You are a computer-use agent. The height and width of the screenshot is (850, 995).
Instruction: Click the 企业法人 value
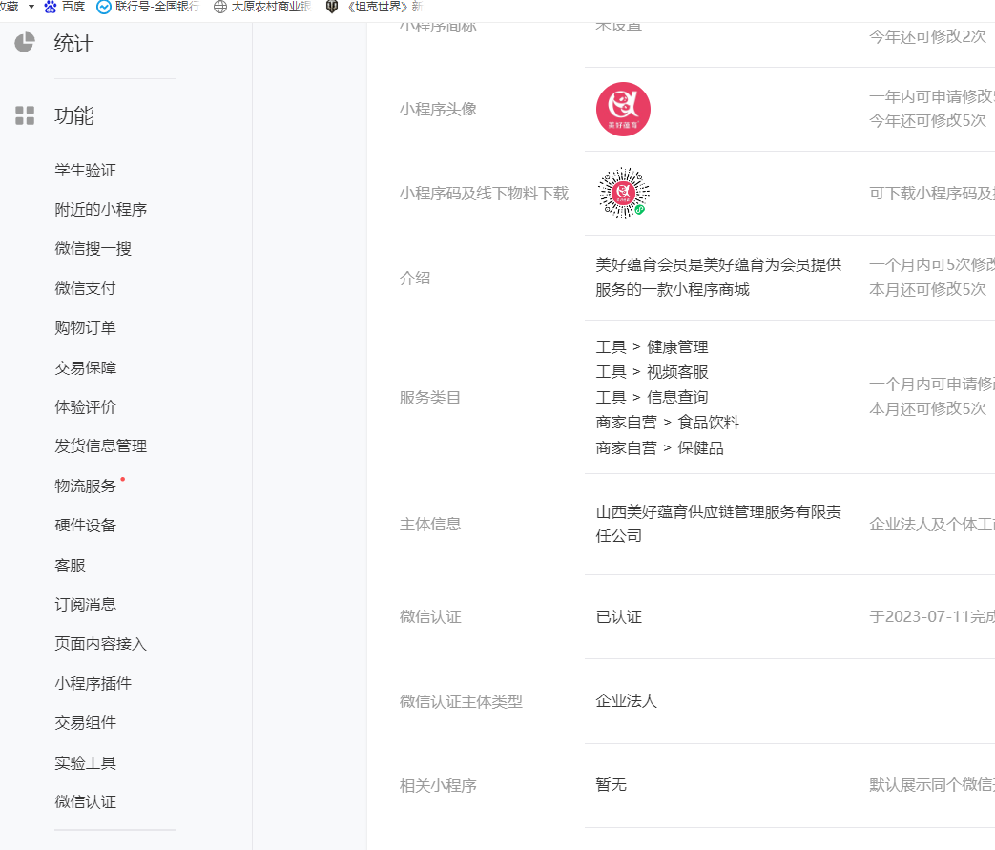627,700
